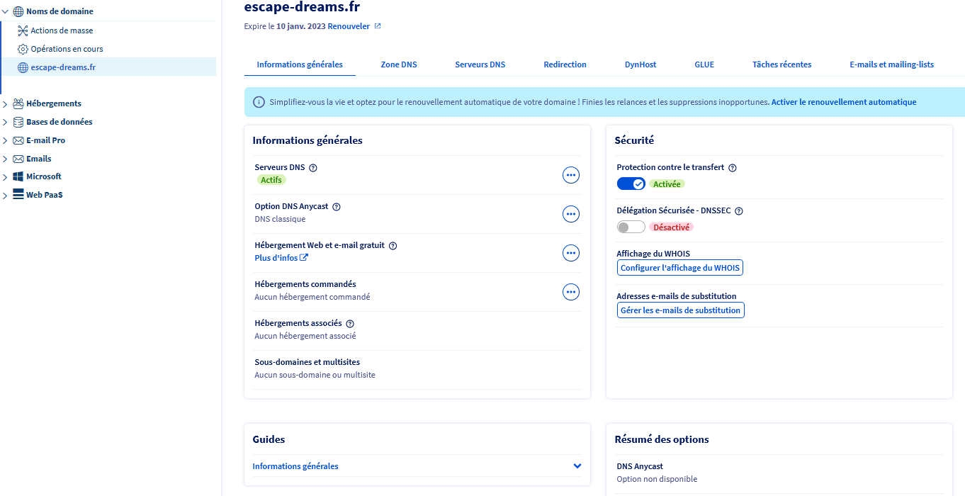The image size is (965, 496).
Task: Expand the Hébergements section in sidebar
Action: pos(5,103)
